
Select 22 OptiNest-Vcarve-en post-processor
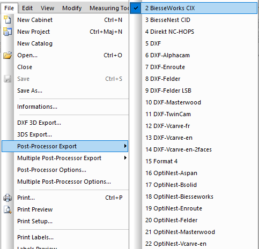tap(194, 244)
